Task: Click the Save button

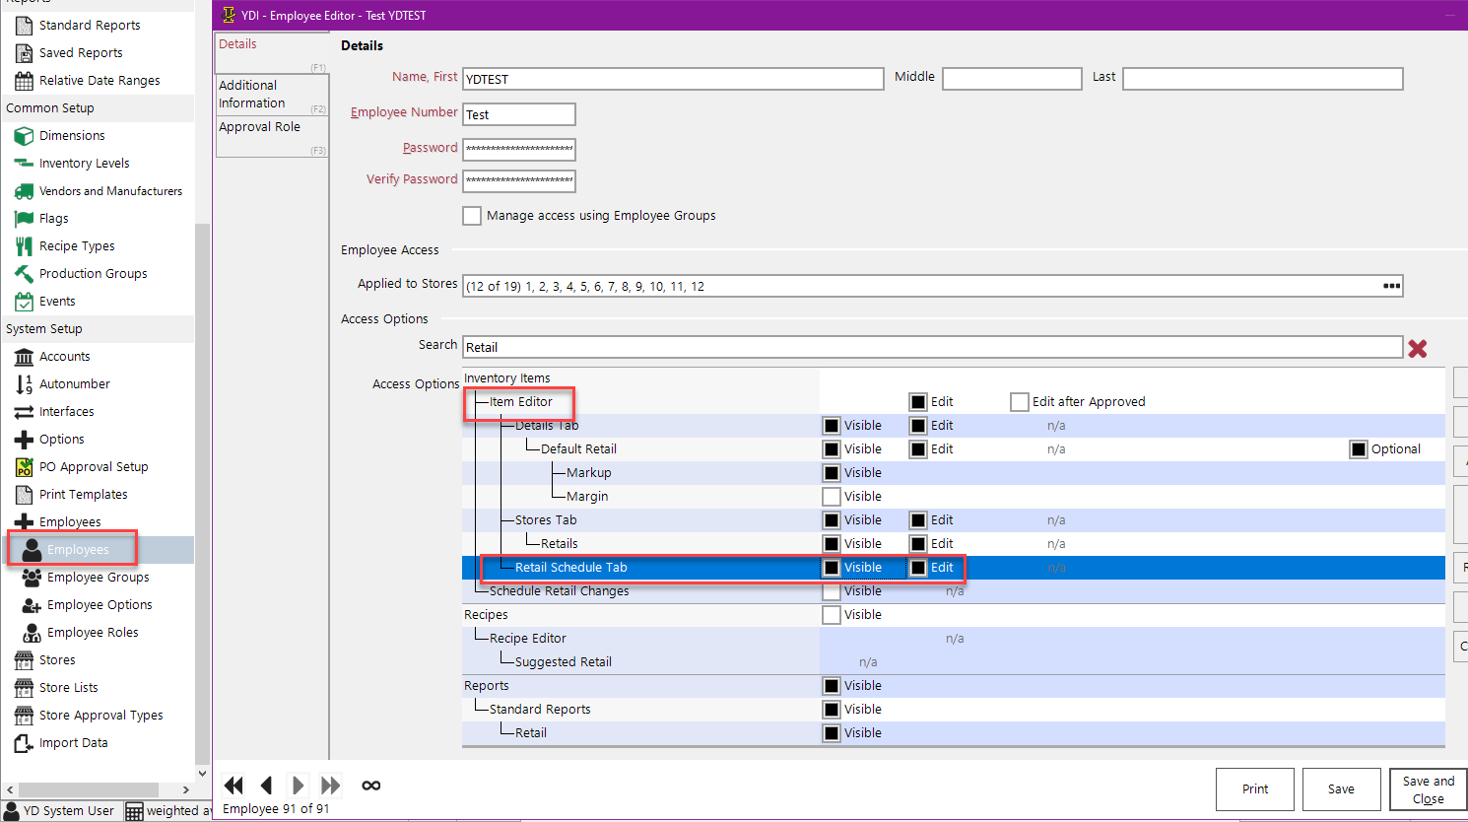Action: point(1341,789)
